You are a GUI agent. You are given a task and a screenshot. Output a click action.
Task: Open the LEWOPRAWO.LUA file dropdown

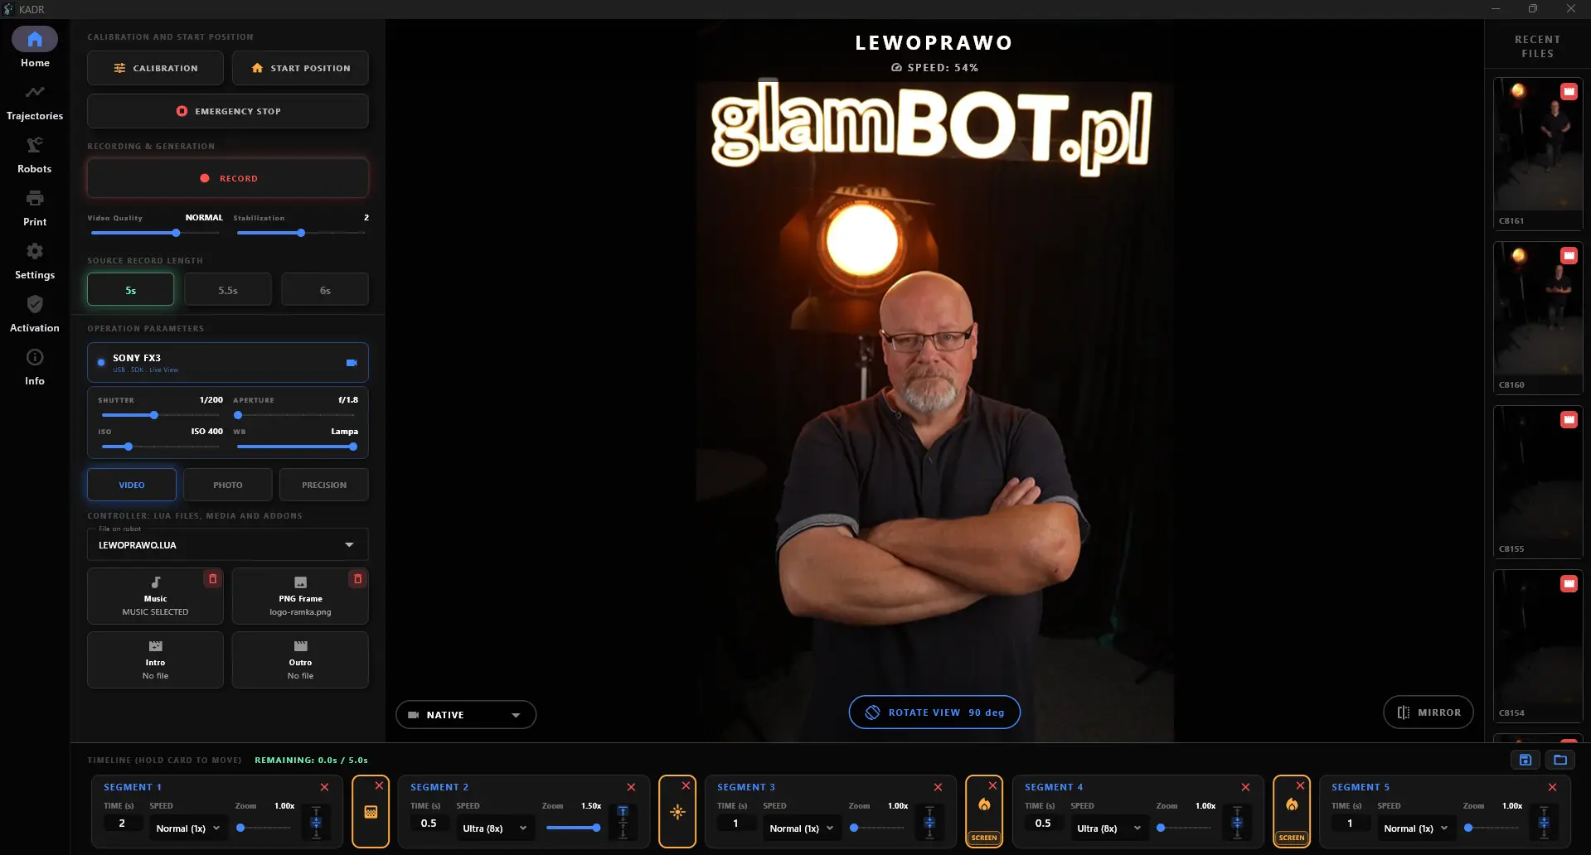[x=228, y=545]
